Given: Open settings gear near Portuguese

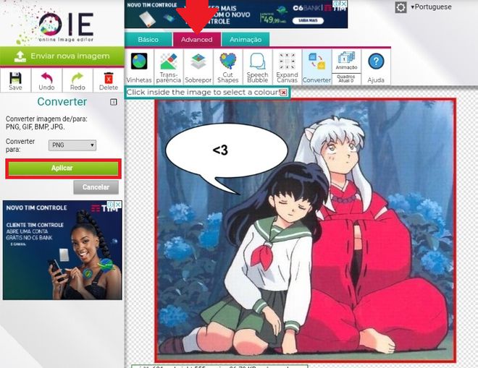Looking at the screenshot, I should (x=401, y=7).
